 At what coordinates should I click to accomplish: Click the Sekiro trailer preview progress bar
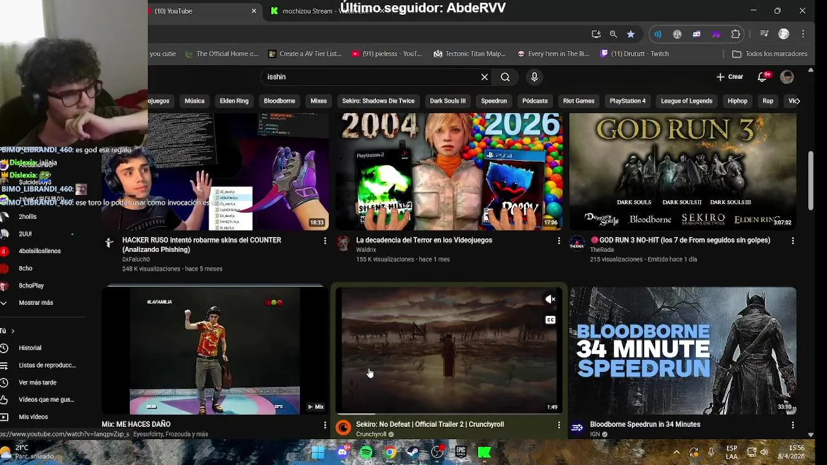tap(449, 414)
